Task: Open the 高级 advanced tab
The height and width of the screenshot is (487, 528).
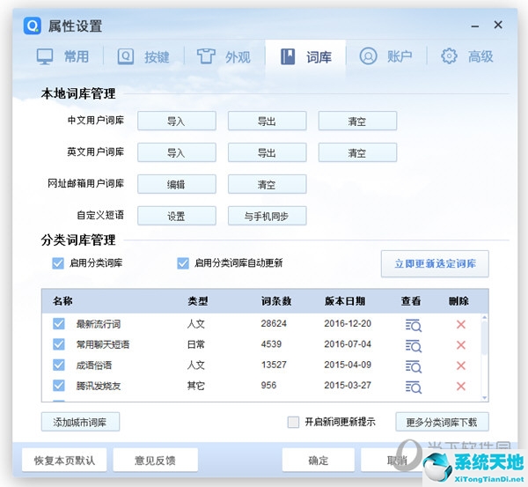Action: coord(467,56)
